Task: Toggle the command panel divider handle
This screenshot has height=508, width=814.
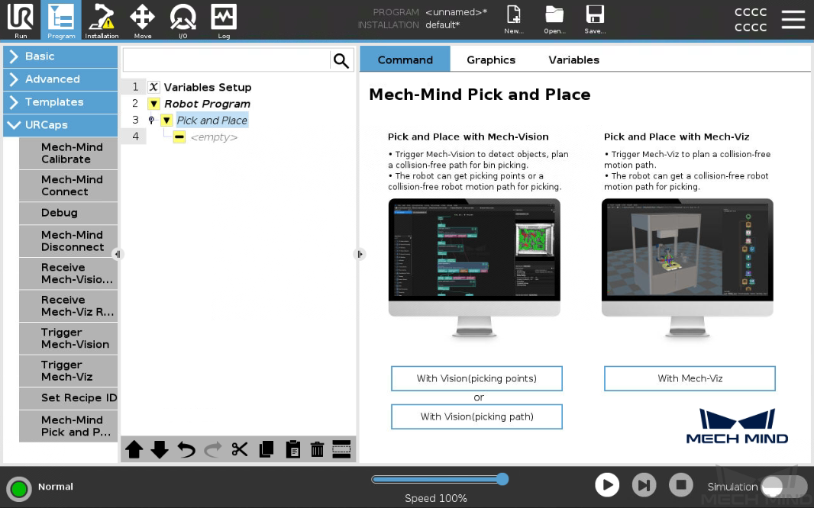Action: tap(360, 254)
